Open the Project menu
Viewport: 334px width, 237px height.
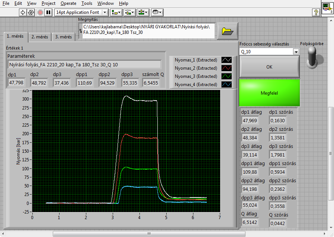coord(49,3)
